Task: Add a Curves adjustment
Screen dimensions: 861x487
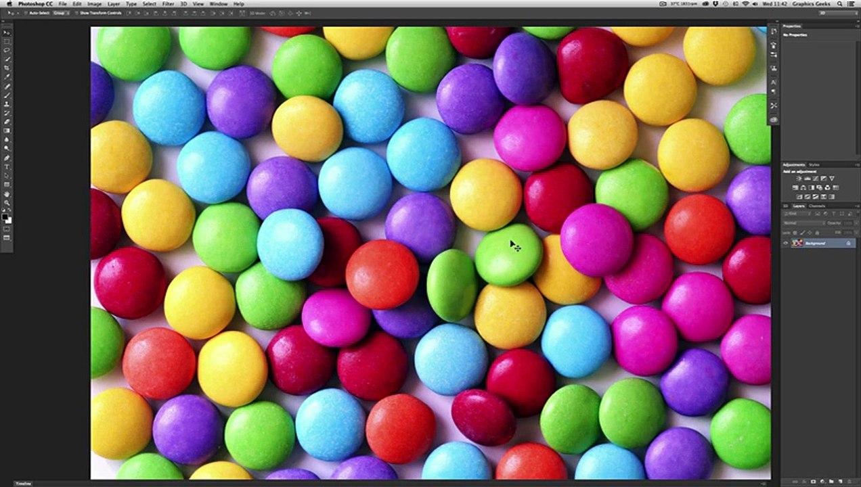Action: (816, 179)
